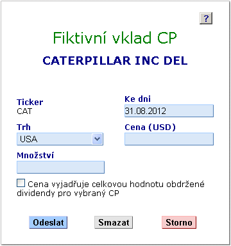The height and width of the screenshot is (246, 231).
Task: Click the 'Fiktivní vklad CP' title
Action: [115, 38]
